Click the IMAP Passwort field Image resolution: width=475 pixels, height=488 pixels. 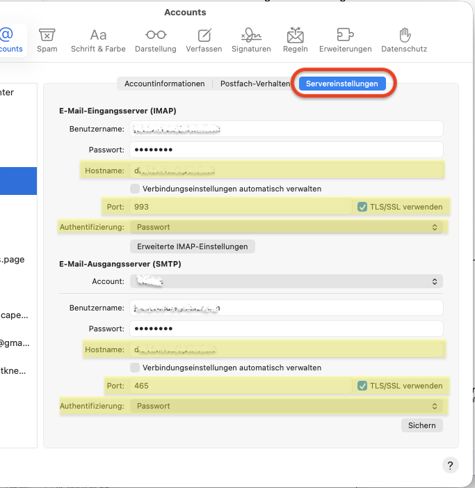(x=287, y=150)
